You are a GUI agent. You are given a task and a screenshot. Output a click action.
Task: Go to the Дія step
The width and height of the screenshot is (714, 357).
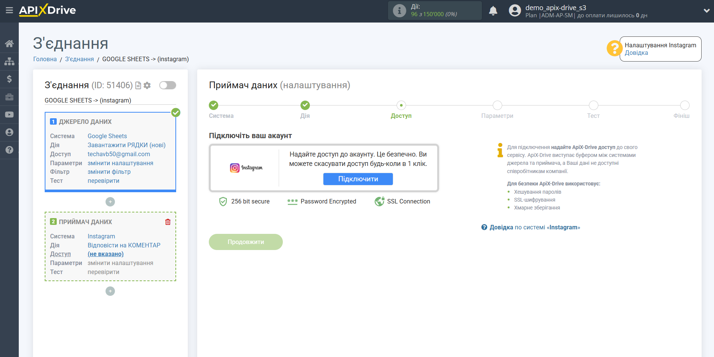305,105
